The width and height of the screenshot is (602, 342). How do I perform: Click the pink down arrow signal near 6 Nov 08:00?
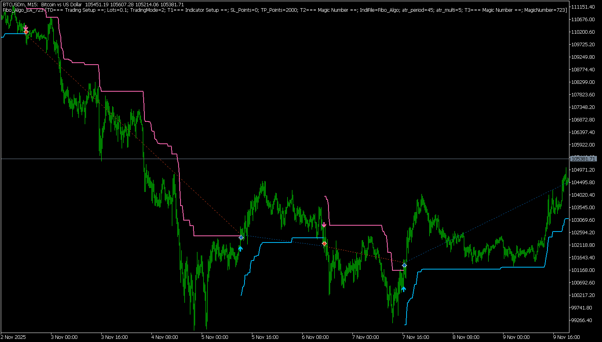324,225
